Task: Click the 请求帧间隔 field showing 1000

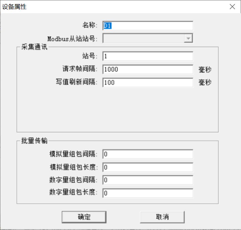Action: click(x=148, y=69)
